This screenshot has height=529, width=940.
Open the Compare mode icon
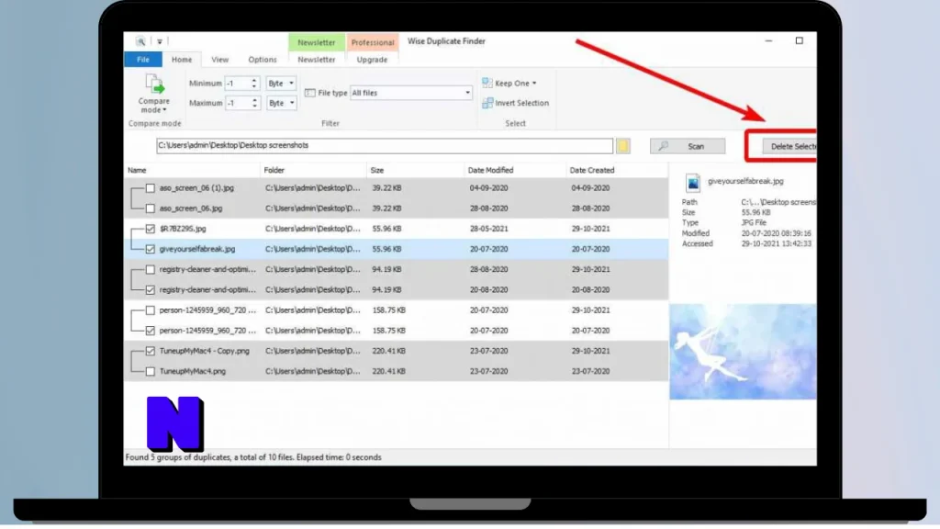pyautogui.click(x=154, y=84)
